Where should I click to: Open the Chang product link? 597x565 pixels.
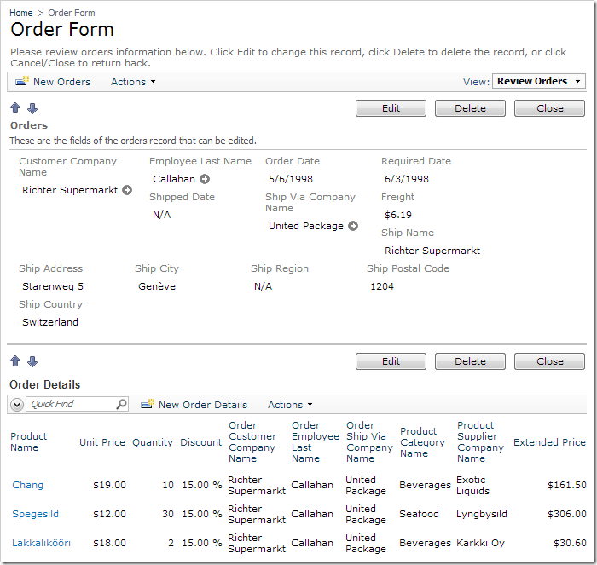(x=28, y=485)
